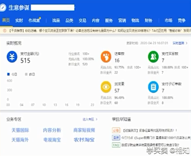
Task: Select the 营销 tab
Action: (x=122, y=20)
